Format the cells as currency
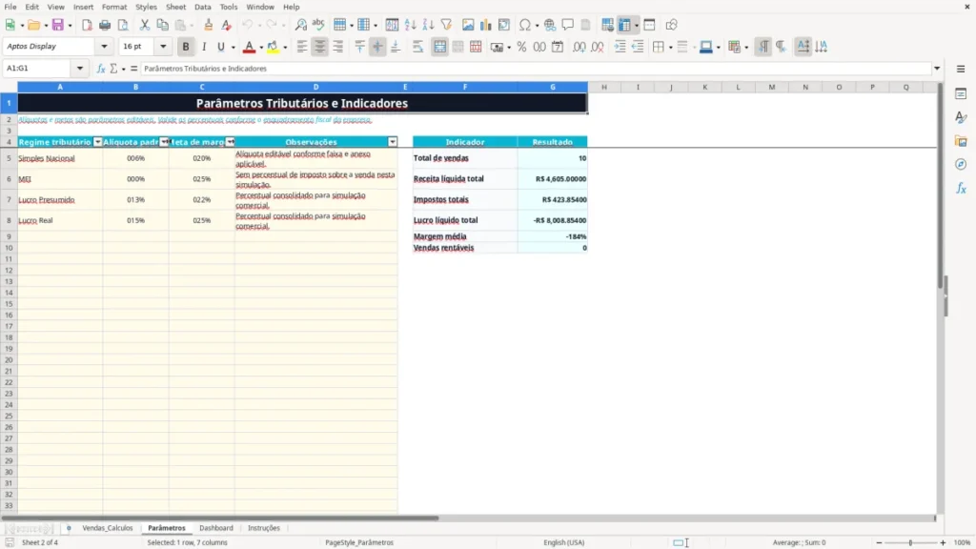This screenshot has width=976, height=549. [497, 47]
